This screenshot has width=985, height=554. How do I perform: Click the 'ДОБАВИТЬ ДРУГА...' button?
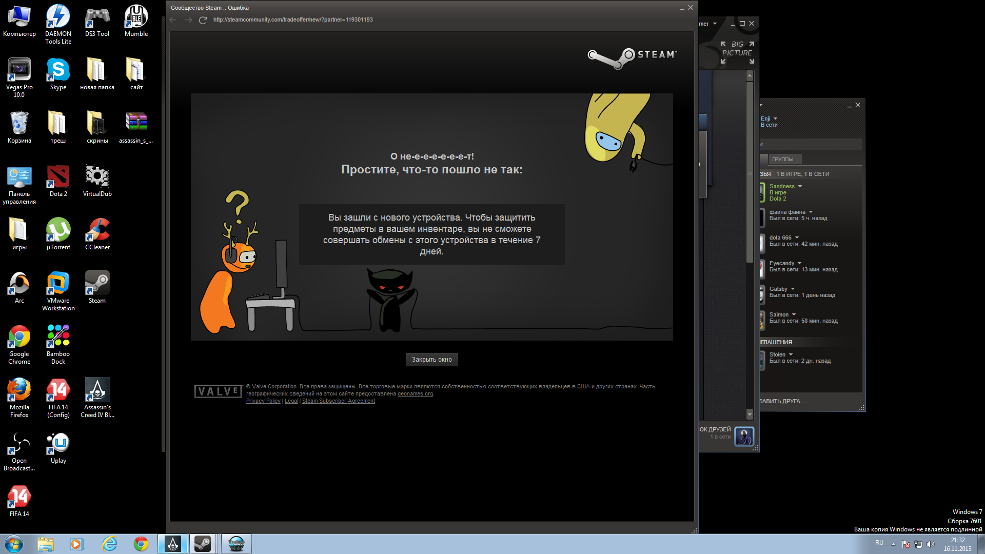coord(782,401)
